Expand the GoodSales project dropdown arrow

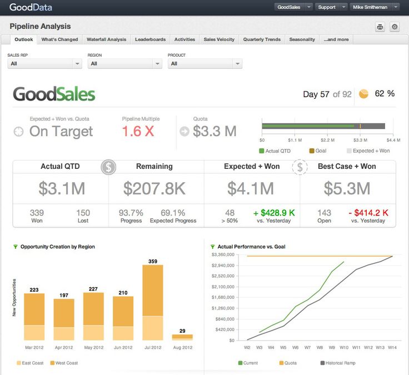[308, 7]
